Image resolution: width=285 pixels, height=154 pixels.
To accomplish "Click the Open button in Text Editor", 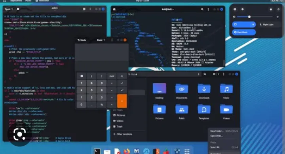I will pyautogui.click(x=8, y=9).
